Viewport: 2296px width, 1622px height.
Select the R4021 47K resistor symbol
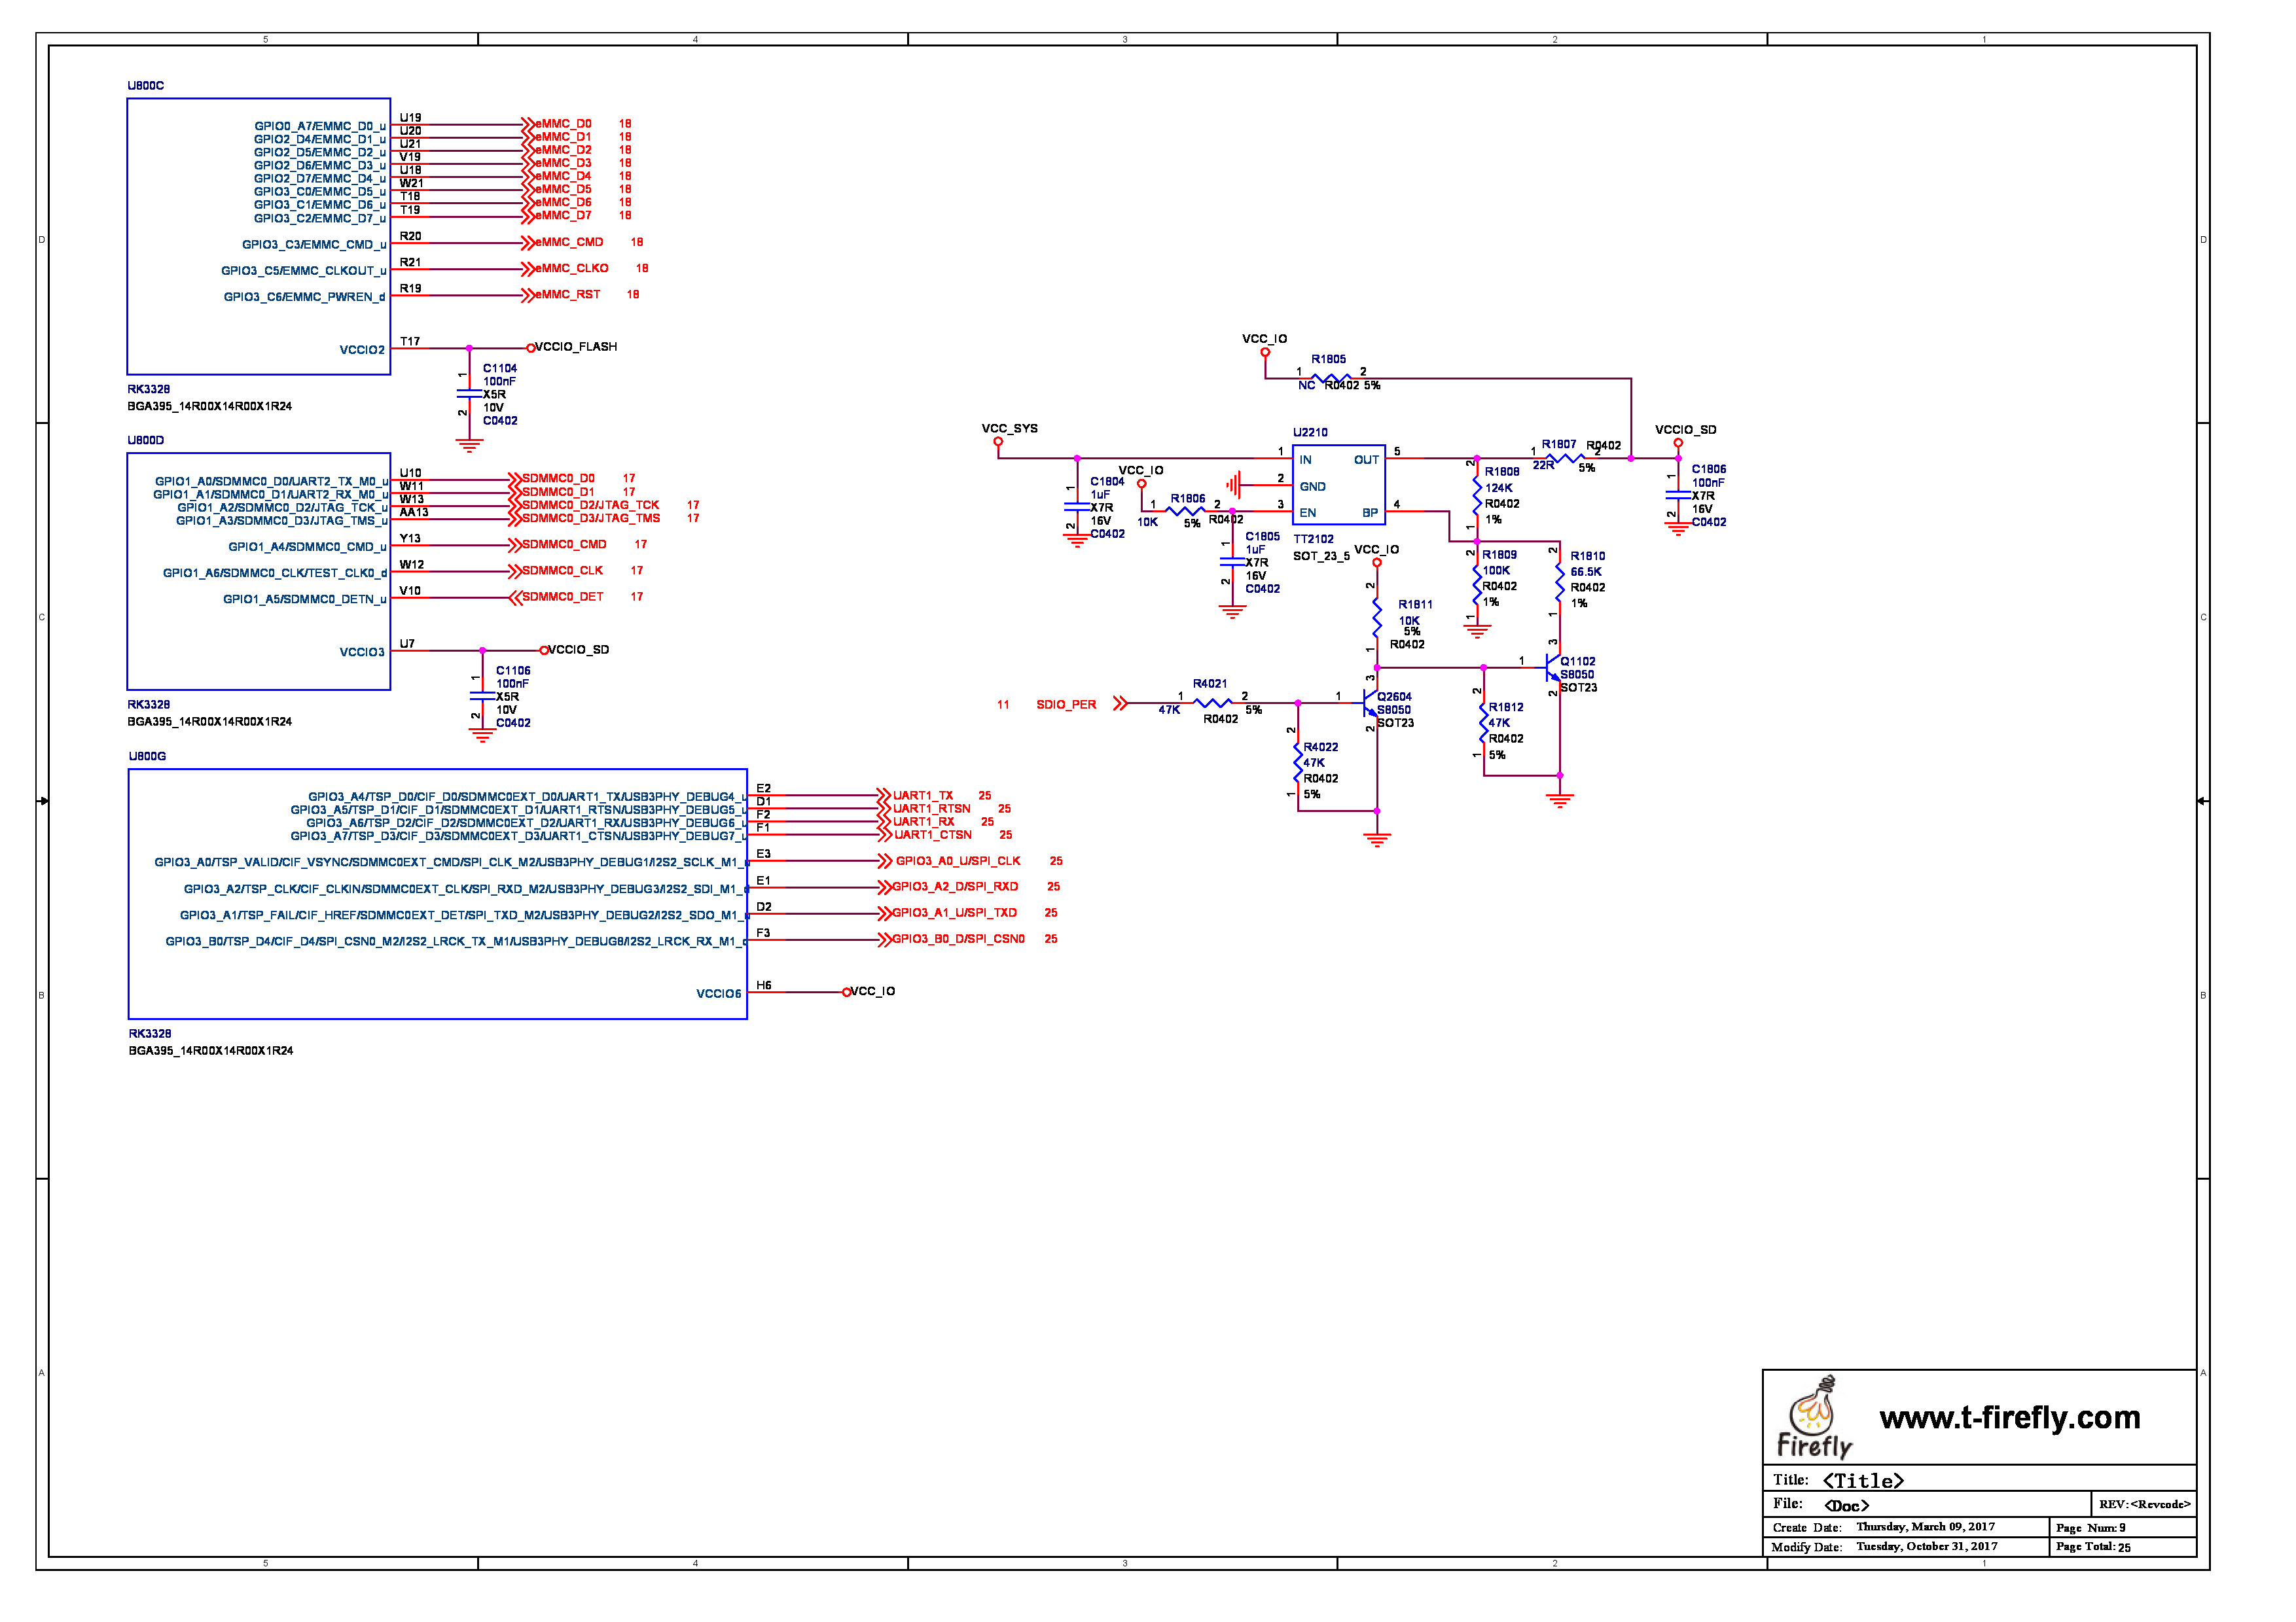1212,703
